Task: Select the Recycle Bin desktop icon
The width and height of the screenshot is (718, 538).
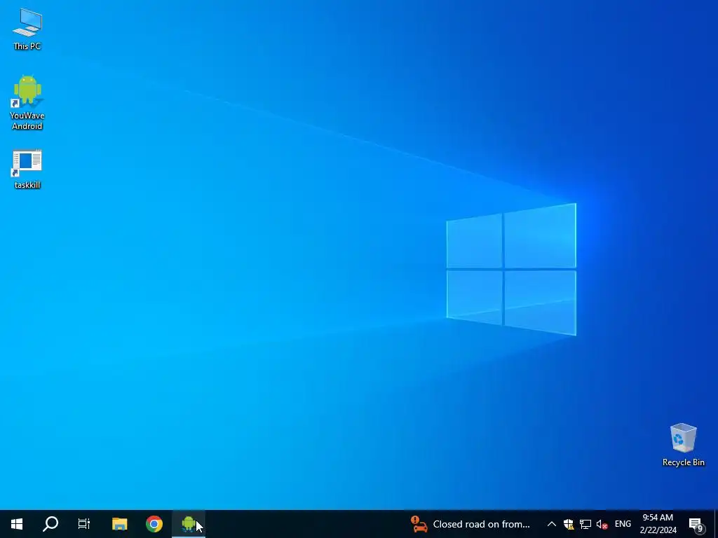Action: tap(683, 445)
